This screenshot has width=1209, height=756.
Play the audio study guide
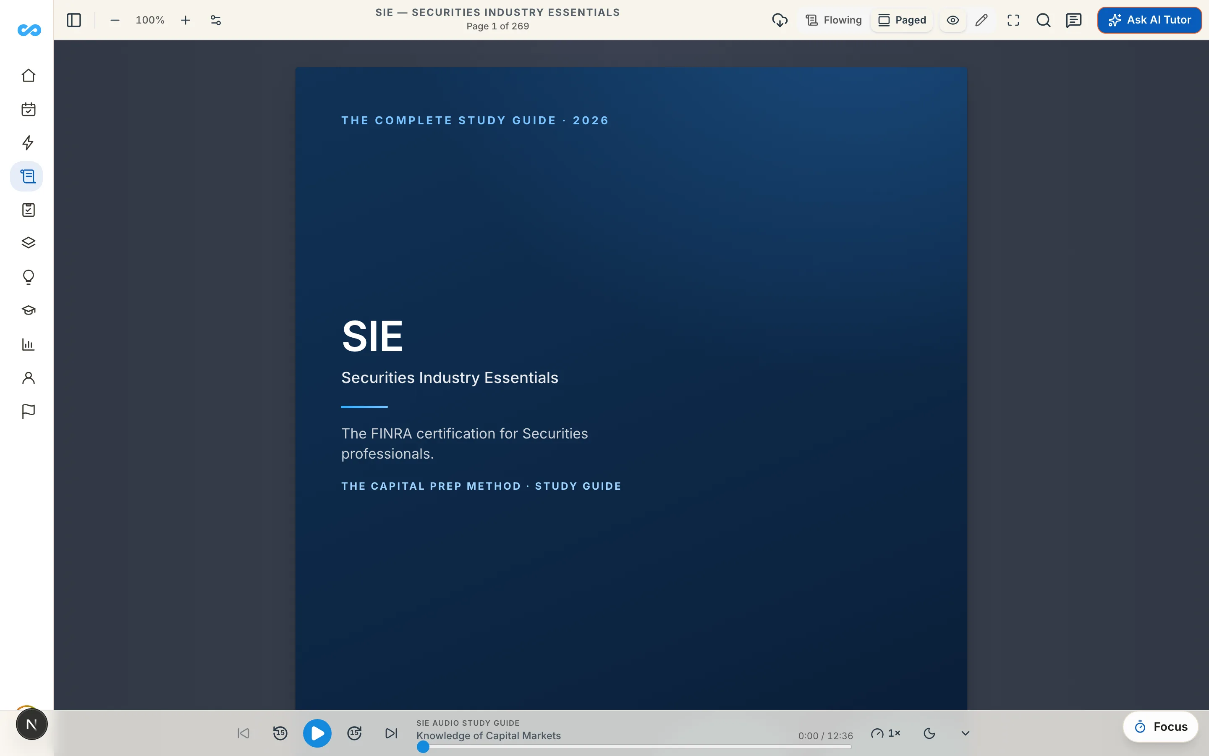317,733
